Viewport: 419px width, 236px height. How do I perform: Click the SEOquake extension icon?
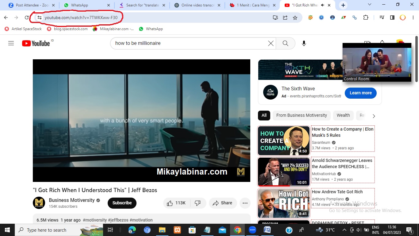click(x=310, y=18)
